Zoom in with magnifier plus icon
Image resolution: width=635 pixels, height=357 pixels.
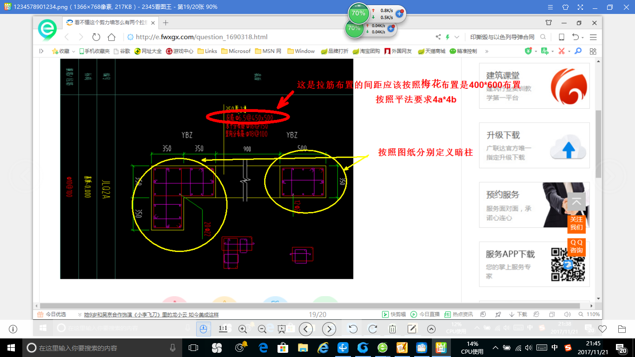[x=242, y=329]
